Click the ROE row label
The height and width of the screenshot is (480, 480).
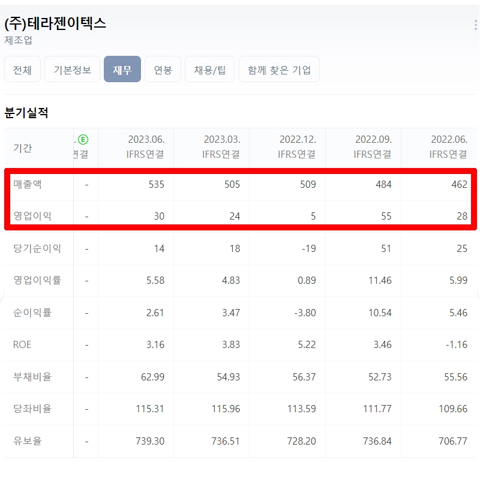point(22,344)
